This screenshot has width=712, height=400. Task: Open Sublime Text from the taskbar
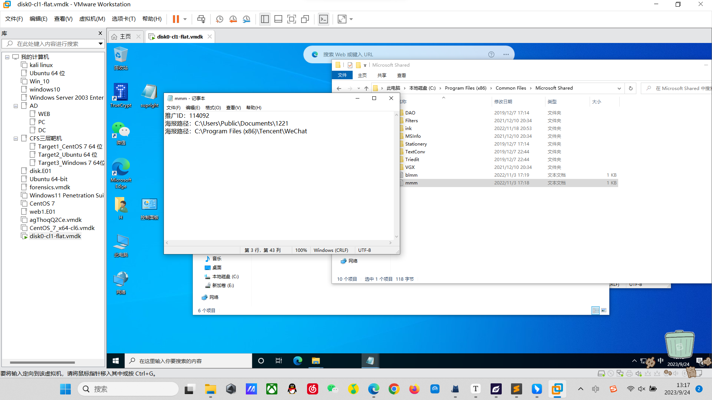point(516,389)
